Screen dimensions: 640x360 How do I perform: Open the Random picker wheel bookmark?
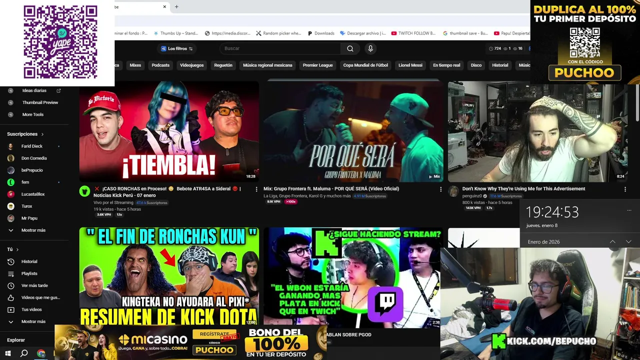tap(278, 33)
